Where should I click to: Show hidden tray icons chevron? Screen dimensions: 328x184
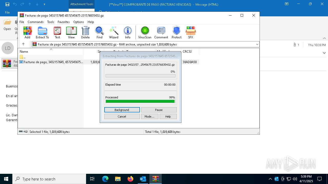270,179
